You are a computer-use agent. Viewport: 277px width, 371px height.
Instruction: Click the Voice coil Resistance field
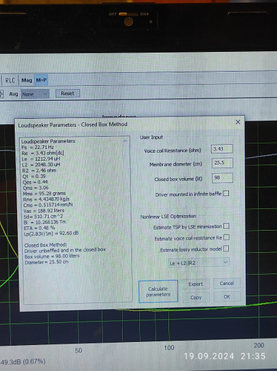click(x=221, y=149)
